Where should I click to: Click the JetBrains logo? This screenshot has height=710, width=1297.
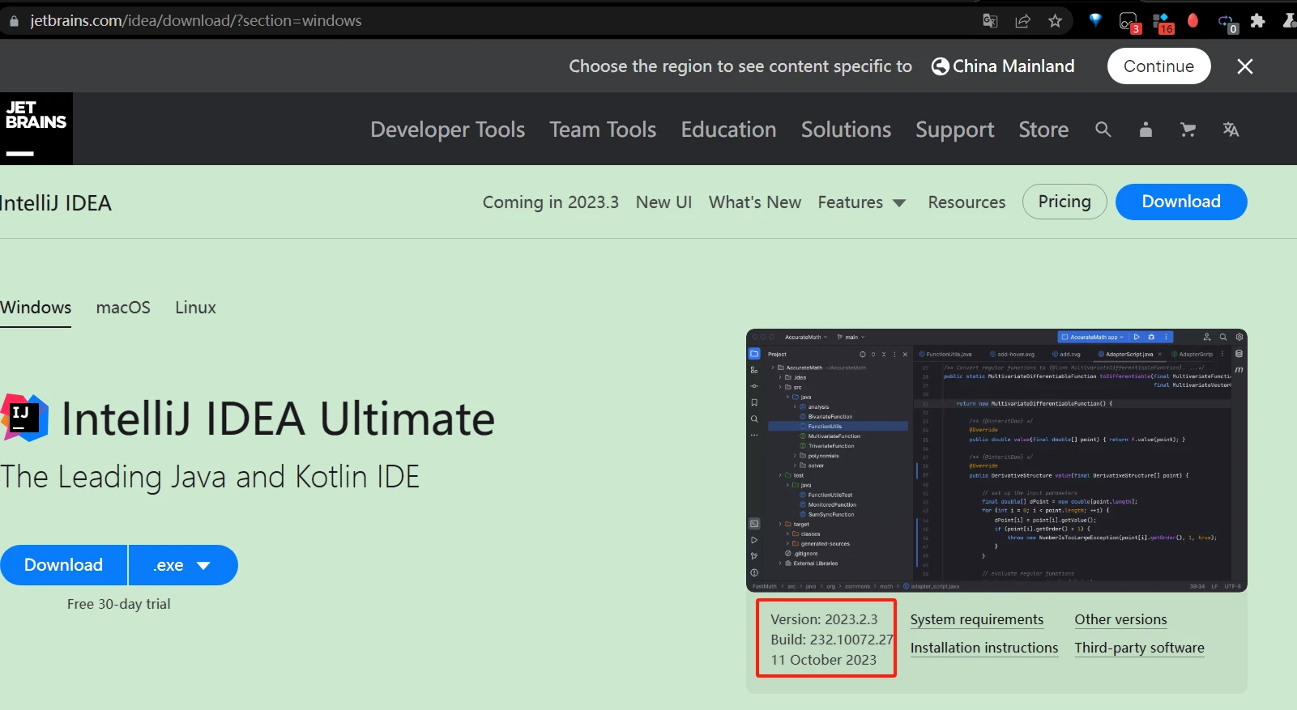tap(36, 129)
